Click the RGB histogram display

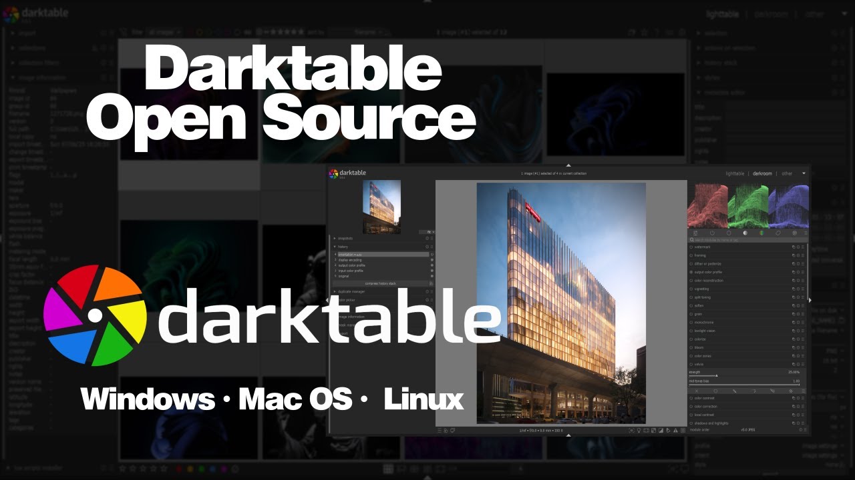tap(748, 205)
